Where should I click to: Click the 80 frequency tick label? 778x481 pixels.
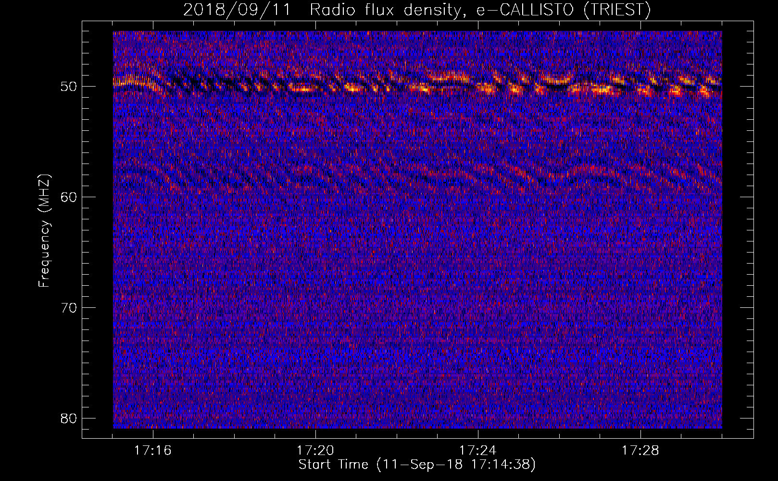(x=69, y=418)
